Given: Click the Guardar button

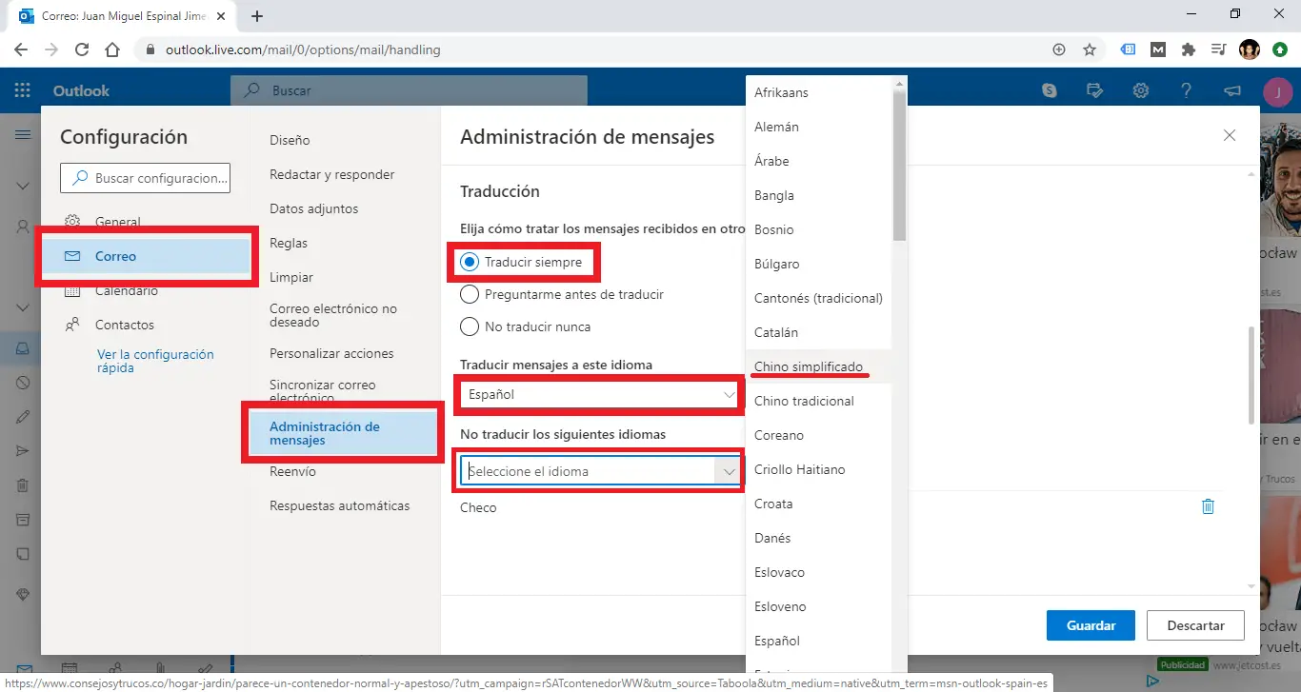Looking at the screenshot, I should point(1090,625).
